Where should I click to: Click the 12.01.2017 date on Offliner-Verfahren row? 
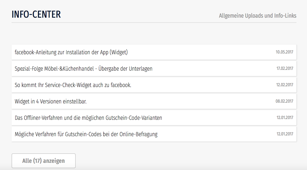click(285, 118)
